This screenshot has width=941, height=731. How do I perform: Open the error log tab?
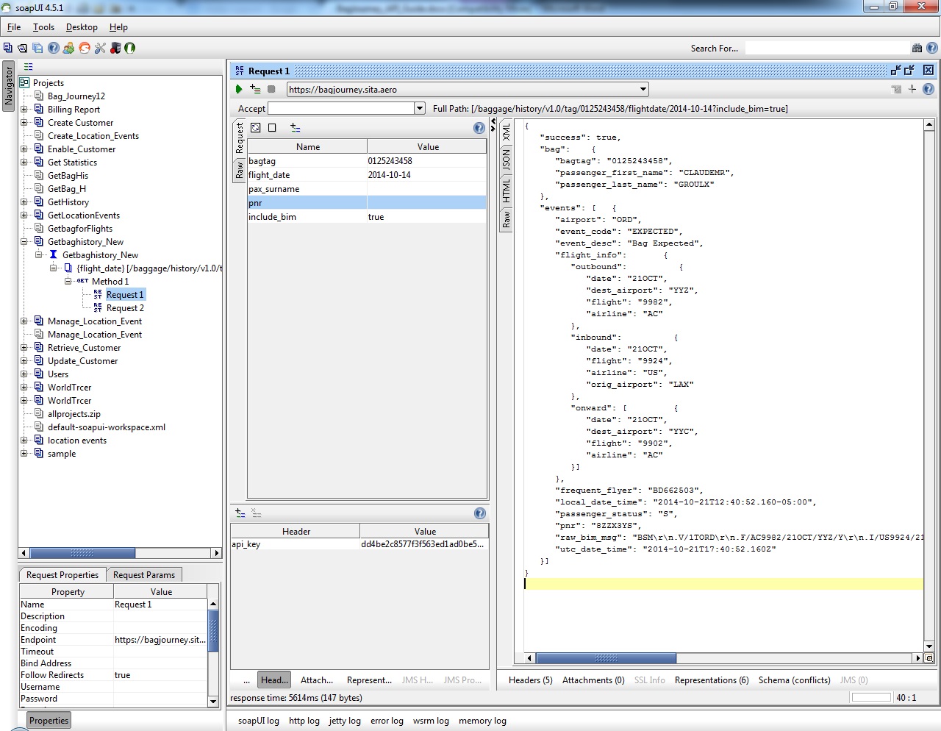pyautogui.click(x=387, y=721)
